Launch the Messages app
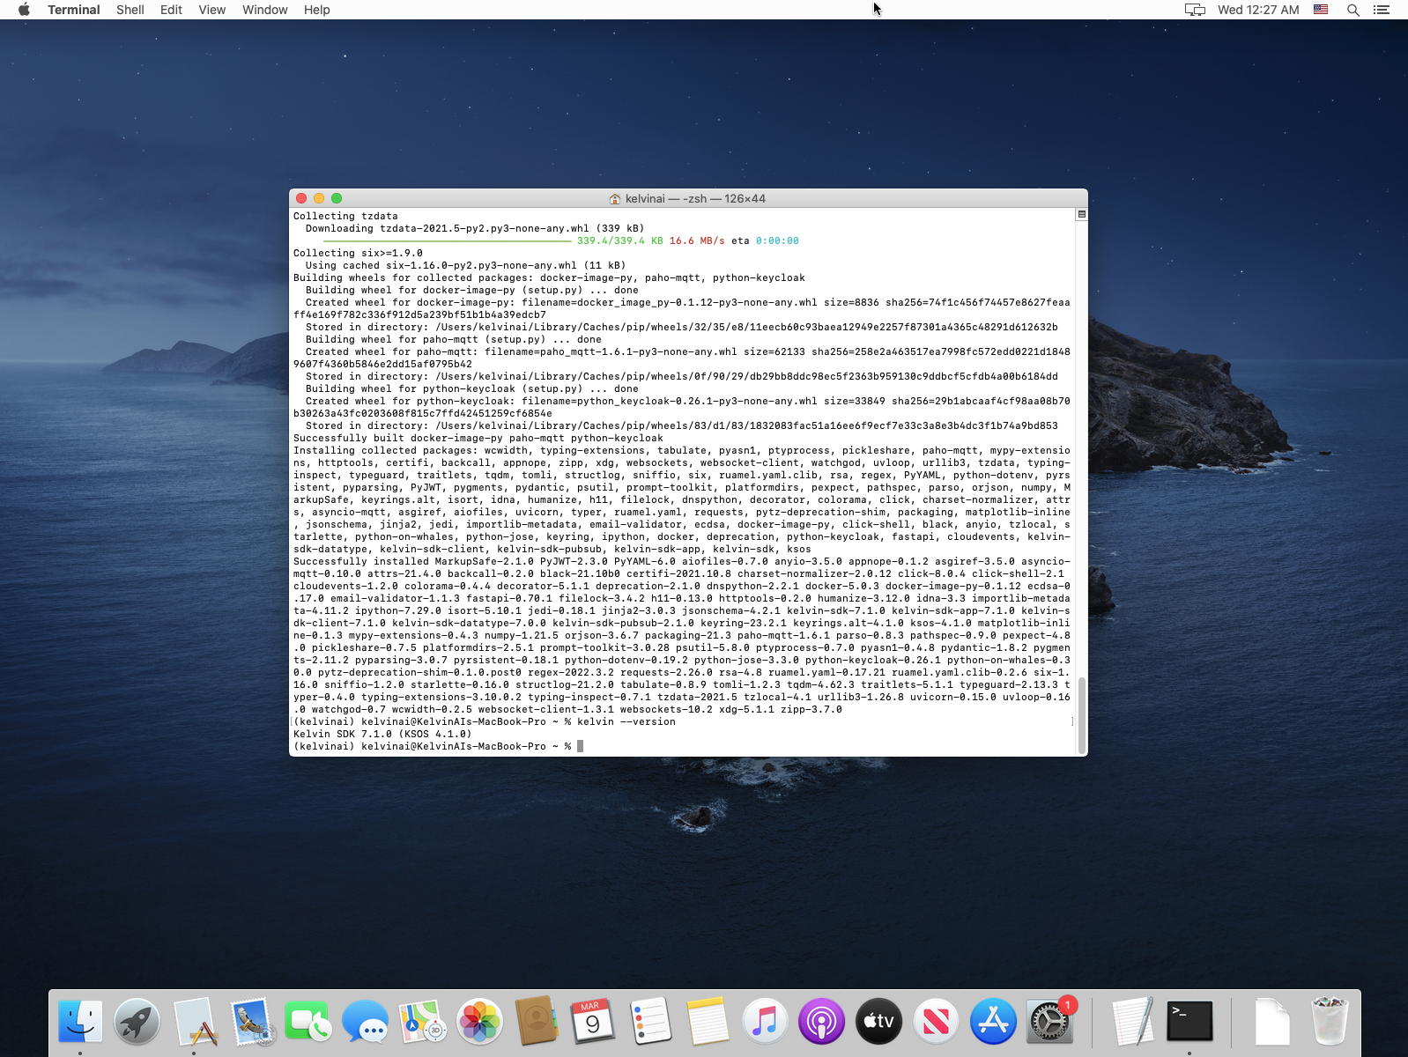 (365, 1022)
